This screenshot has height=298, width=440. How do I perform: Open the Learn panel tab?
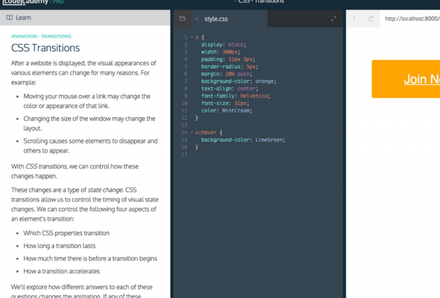click(x=18, y=18)
